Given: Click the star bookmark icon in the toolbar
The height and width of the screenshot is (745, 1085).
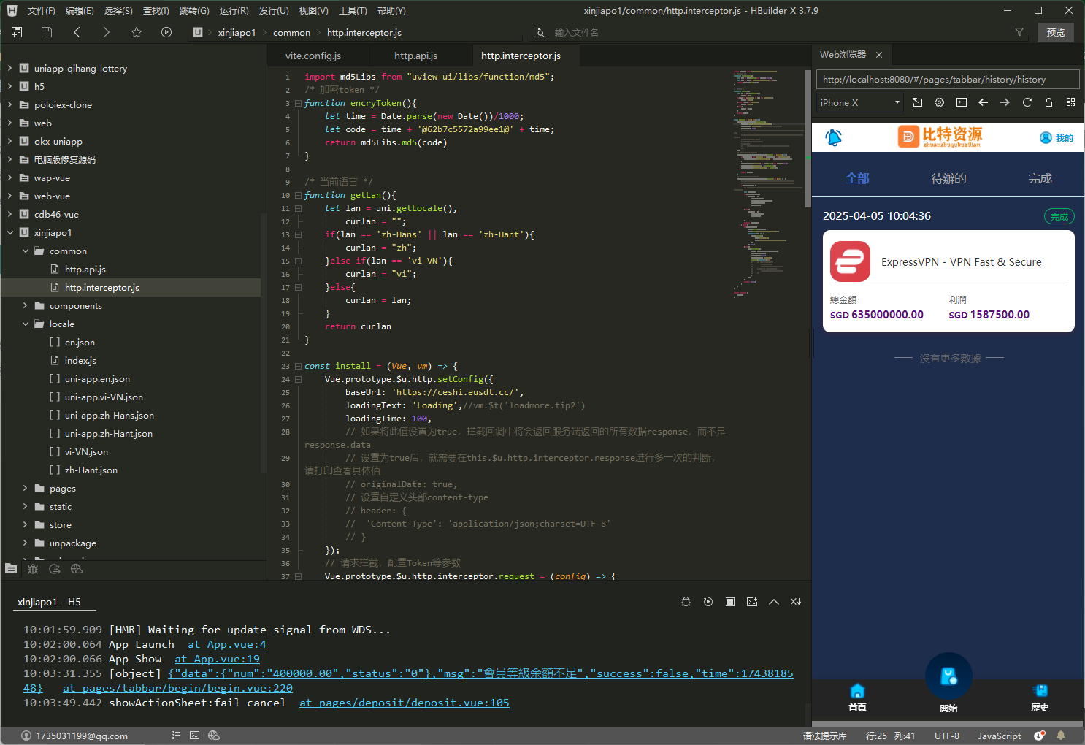Looking at the screenshot, I should 137,32.
